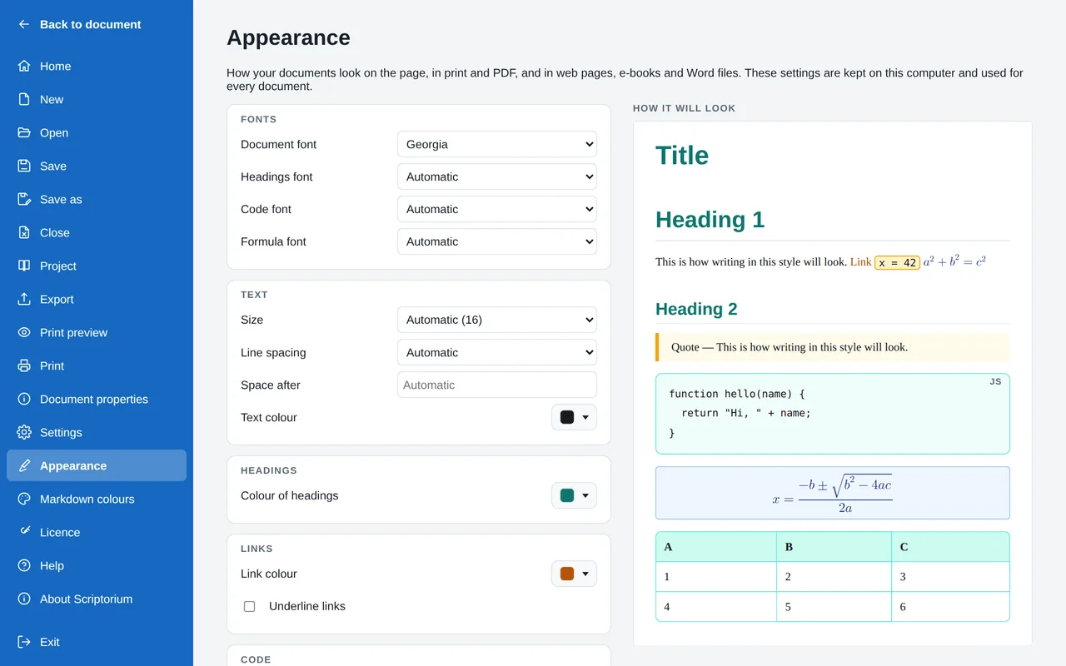Click the Home house icon
This screenshot has height=666, width=1066.
click(x=24, y=66)
